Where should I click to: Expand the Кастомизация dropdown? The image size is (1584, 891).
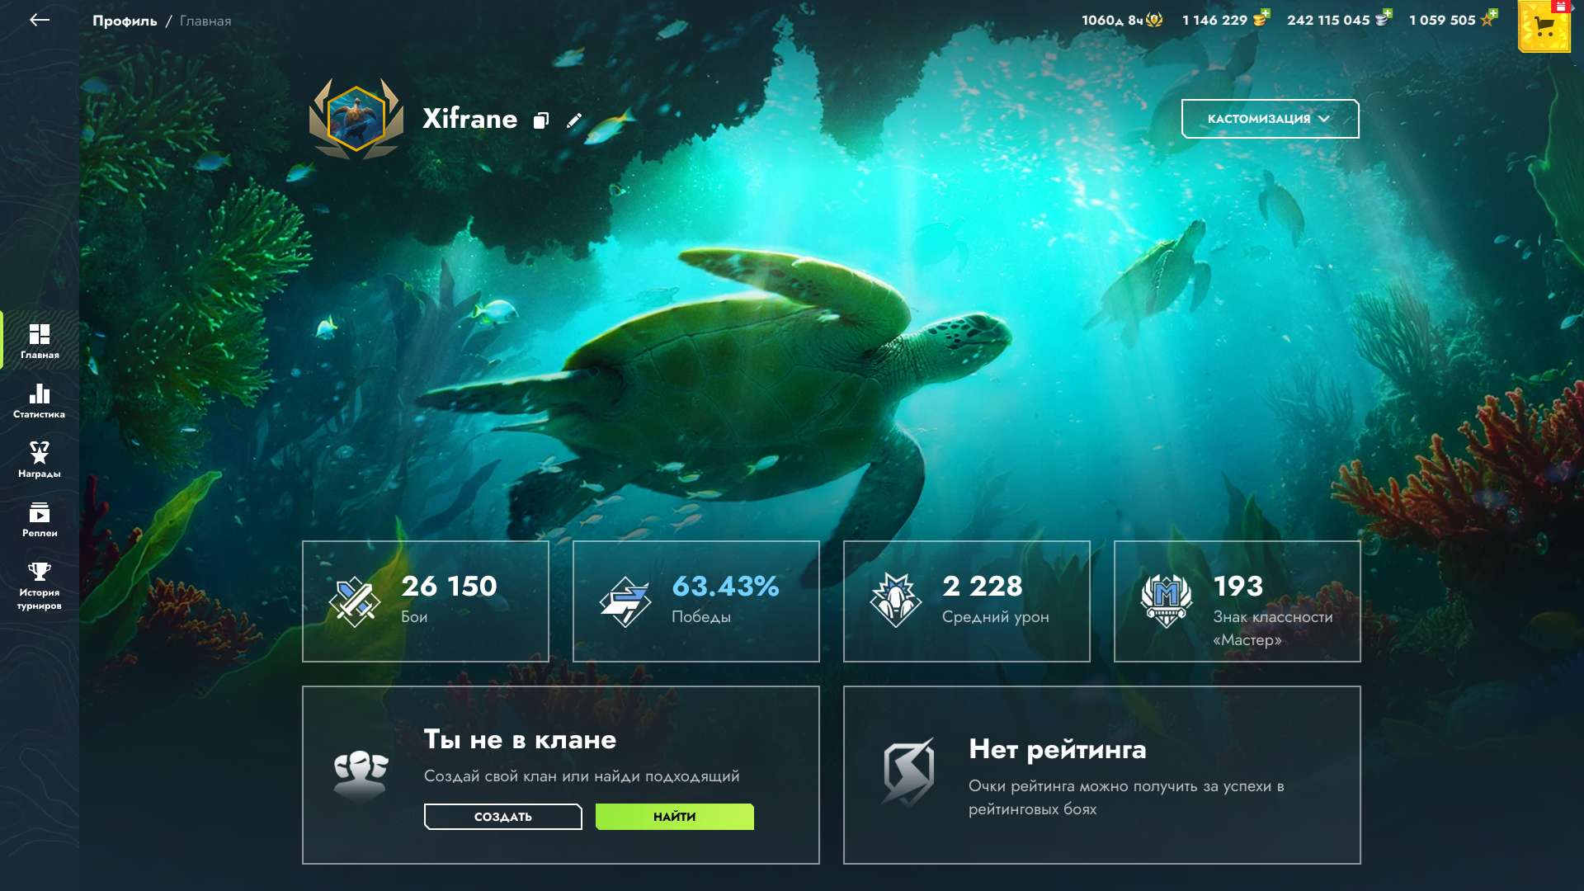pos(1270,119)
